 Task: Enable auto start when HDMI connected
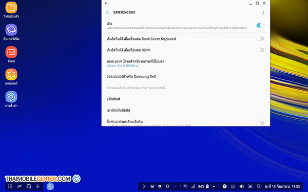260,50
